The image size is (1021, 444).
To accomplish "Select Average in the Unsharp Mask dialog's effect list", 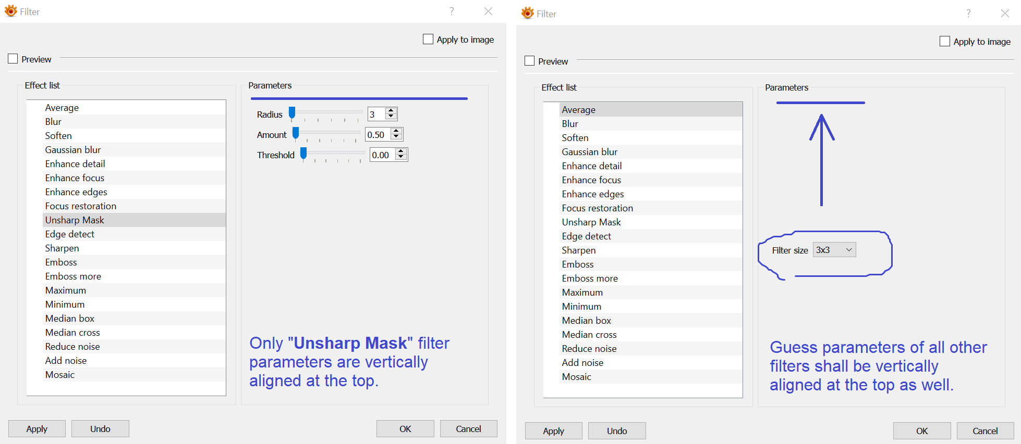I will (x=134, y=108).
